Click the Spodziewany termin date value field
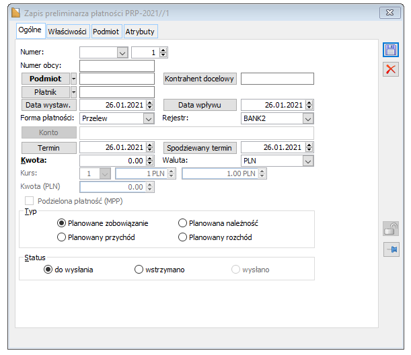This screenshot has width=411, height=355. (273, 147)
